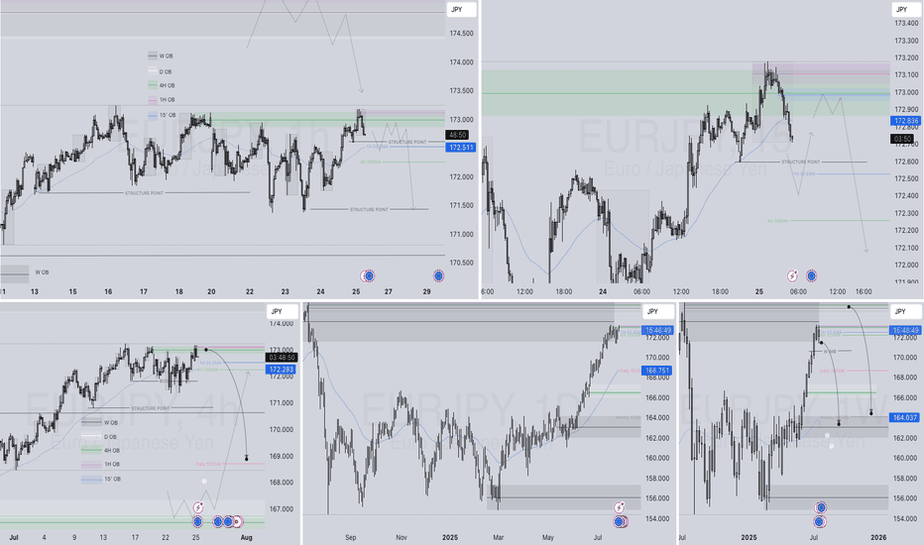Open the JPY currency selector on 4h chart

coord(282,312)
